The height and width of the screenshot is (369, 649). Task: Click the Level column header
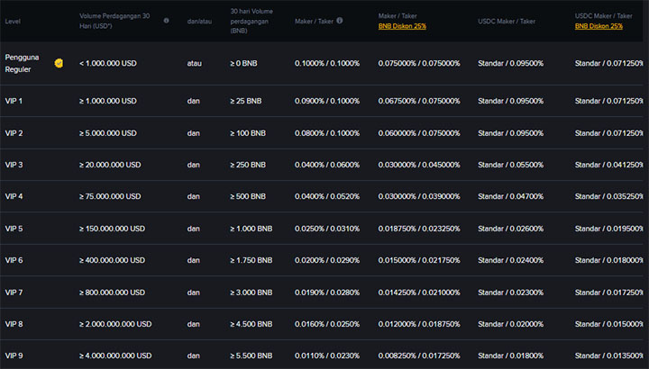pos(13,21)
